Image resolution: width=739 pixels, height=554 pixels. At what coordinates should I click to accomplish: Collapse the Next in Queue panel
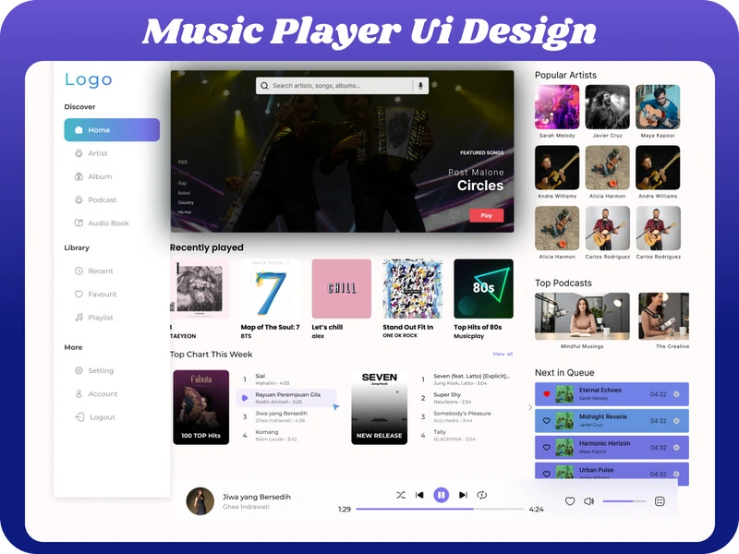pos(528,406)
